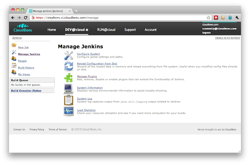Enable auto refresh link
Screen dimensions: 250x165
(227, 38)
